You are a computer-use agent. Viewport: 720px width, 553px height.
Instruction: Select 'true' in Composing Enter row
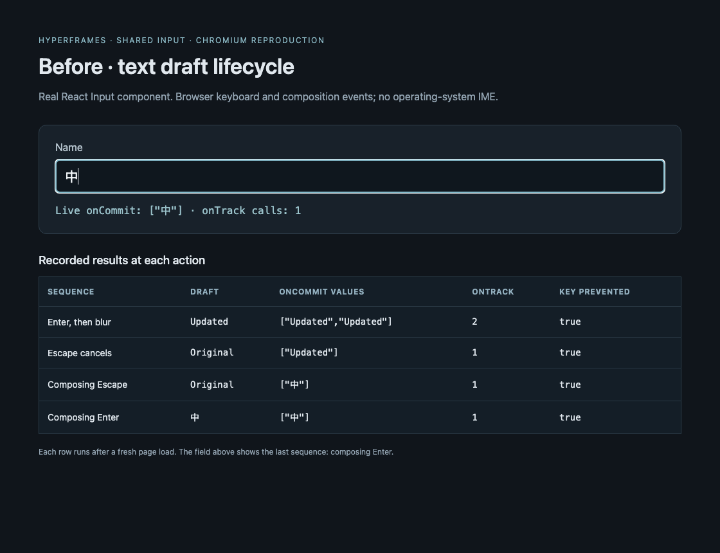[570, 417]
